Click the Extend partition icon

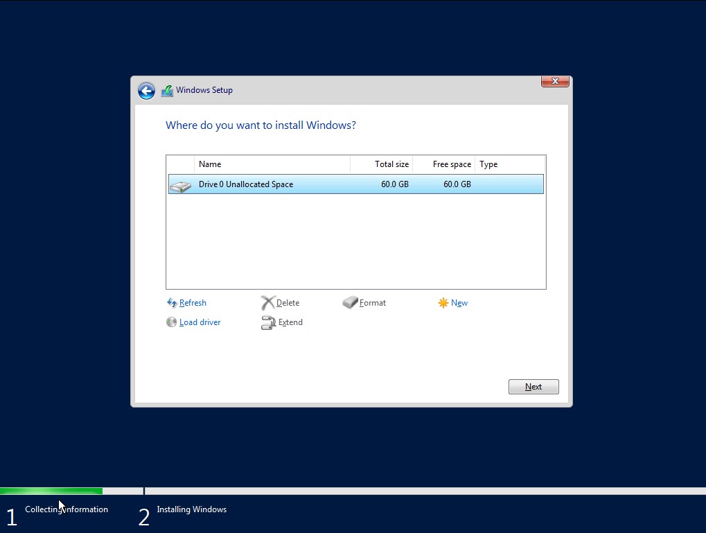point(267,322)
